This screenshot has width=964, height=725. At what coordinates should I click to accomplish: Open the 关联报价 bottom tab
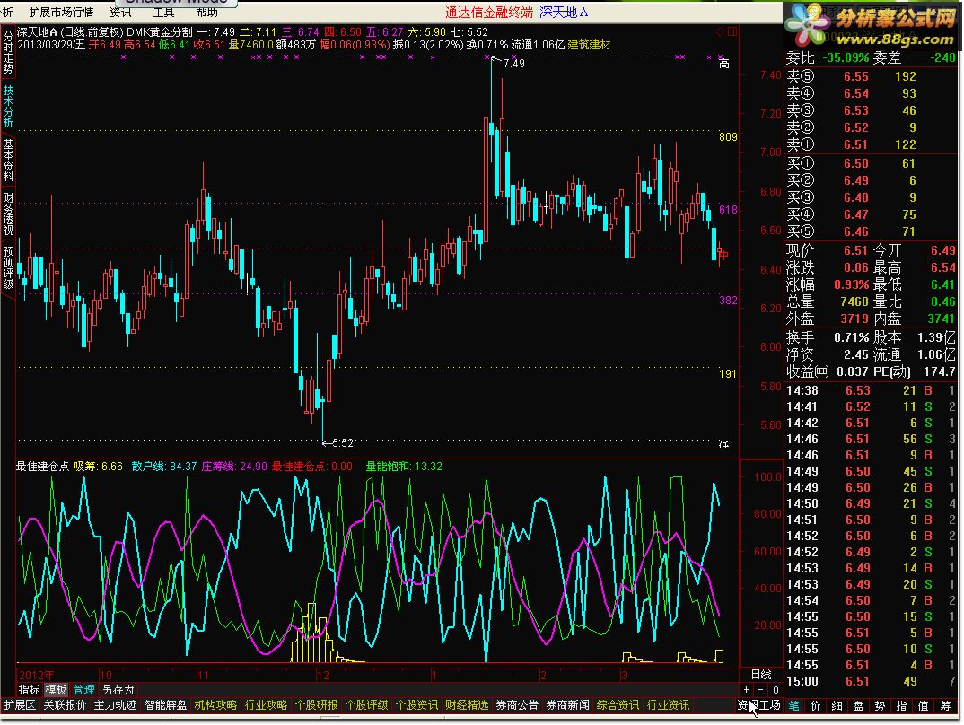65,705
